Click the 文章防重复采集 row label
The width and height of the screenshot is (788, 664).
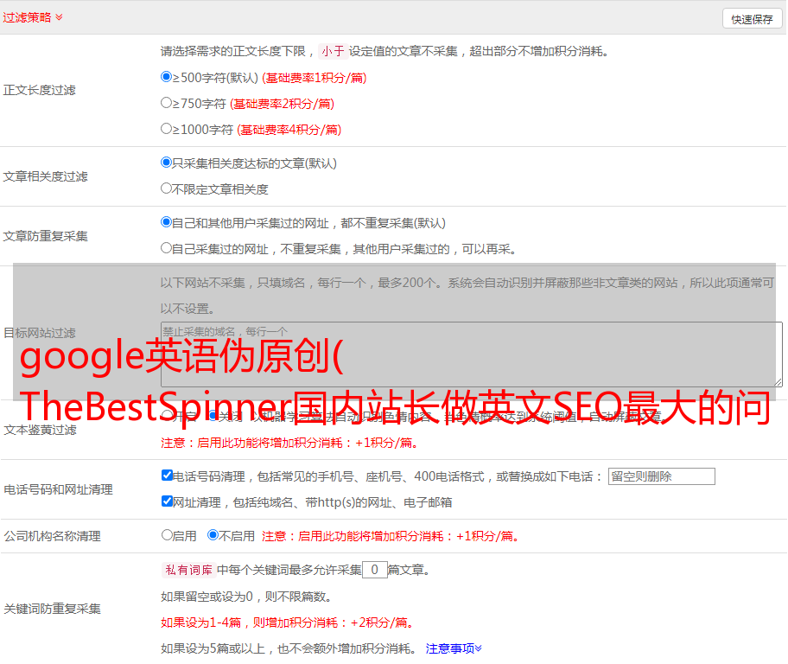click(x=45, y=236)
